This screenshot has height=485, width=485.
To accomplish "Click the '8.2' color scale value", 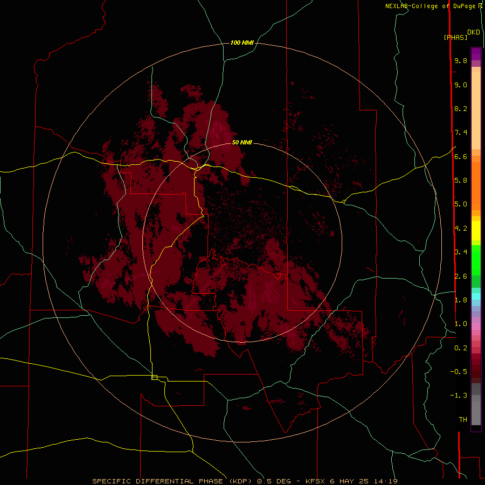I will (x=461, y=108).
